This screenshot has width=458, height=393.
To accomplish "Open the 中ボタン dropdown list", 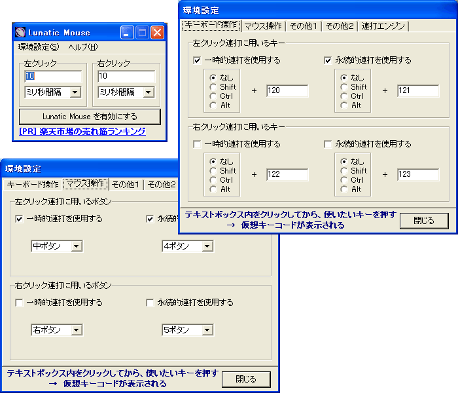I will pyautogui.click(x=77, y=246).
